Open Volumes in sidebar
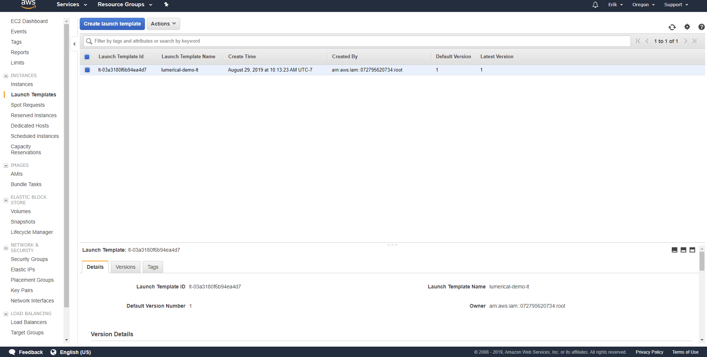The height and width of the screenshot is (357, 707). click(21, 211)
